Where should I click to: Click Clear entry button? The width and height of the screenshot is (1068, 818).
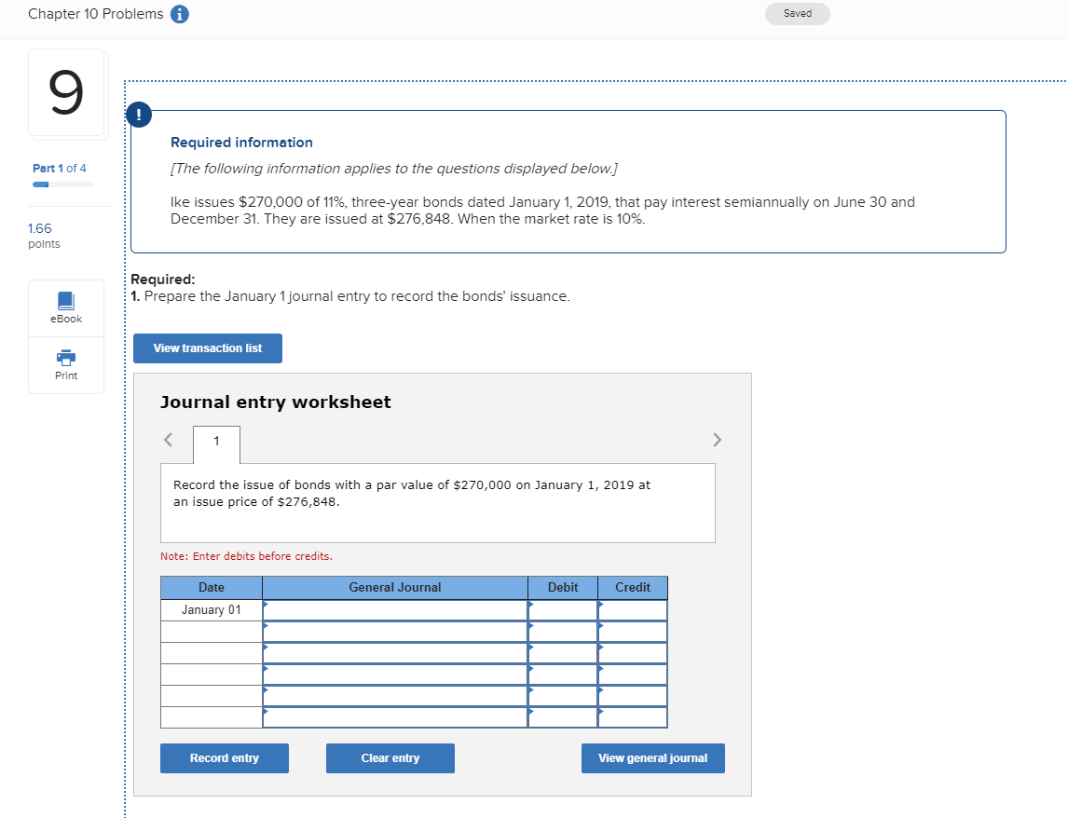click(x=390, y=758)
